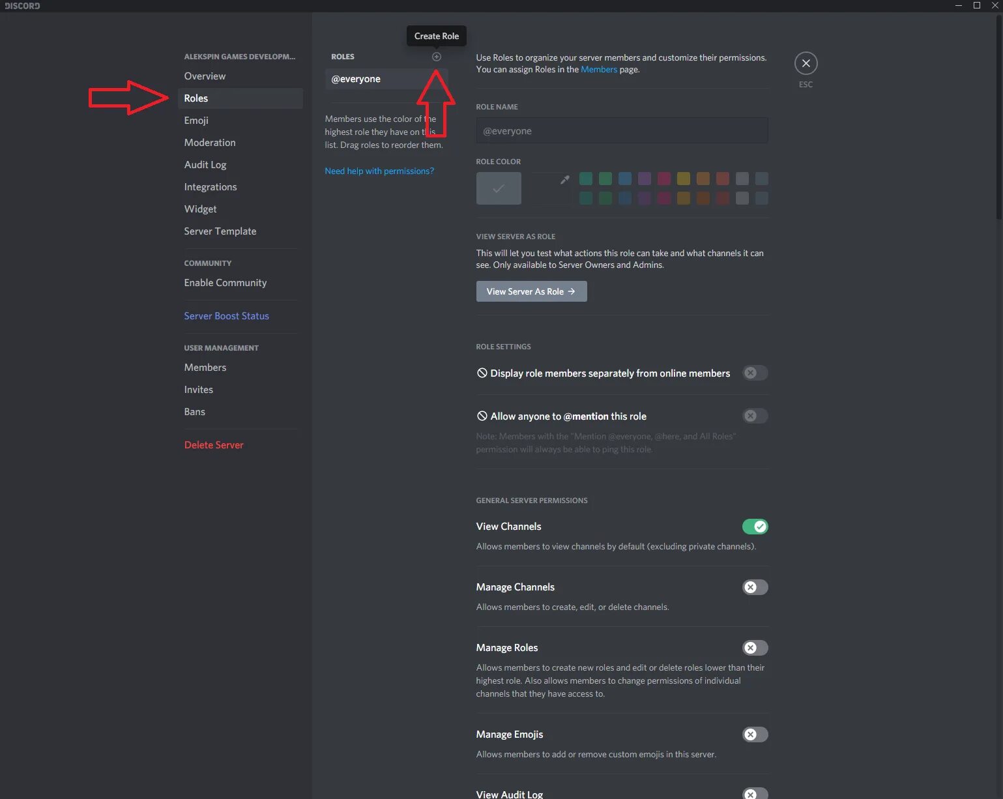The image size is (1003, 799).
Task: Choose the pink swatch in the top row
Action: (664, 179)
